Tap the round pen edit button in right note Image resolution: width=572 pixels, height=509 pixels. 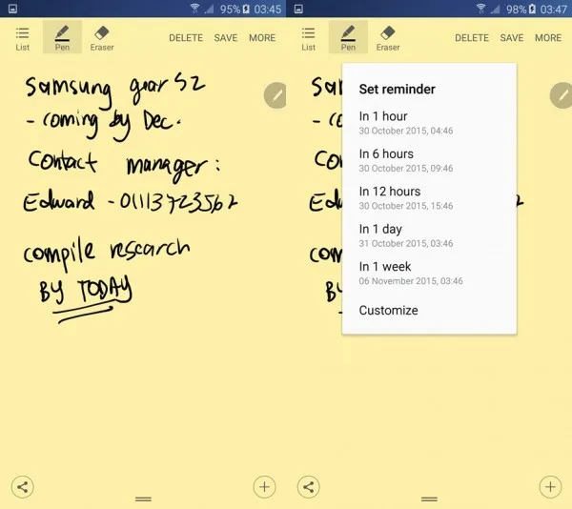(562, 95)
